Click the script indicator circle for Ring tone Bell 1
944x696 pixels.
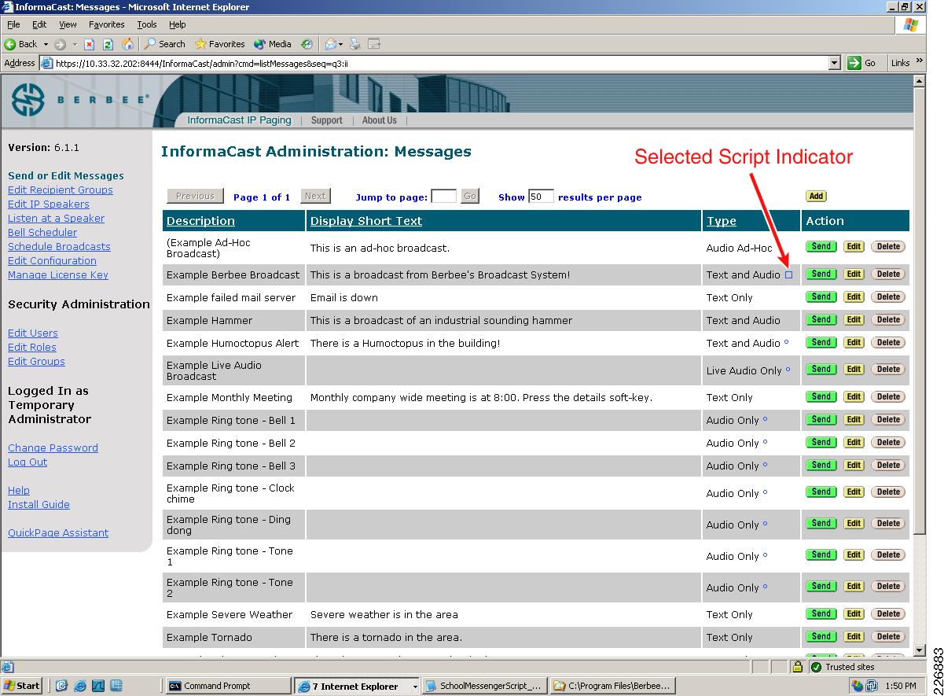[x=765, y=420]
